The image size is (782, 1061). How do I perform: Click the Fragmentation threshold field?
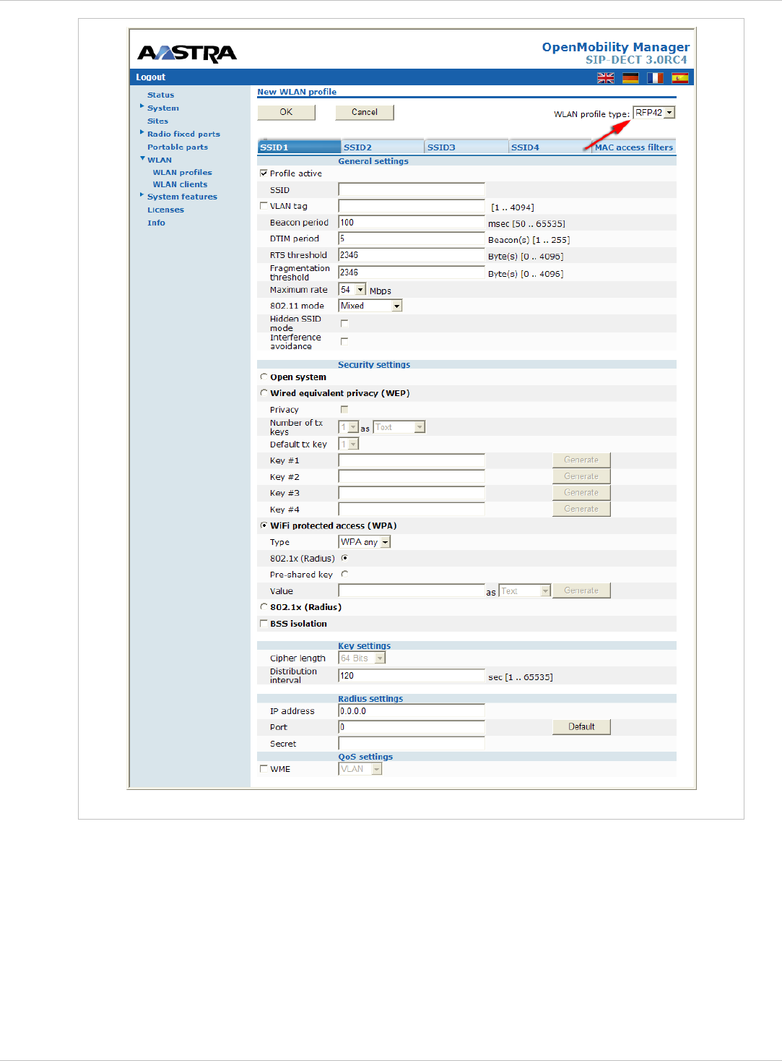click(412, 272)
